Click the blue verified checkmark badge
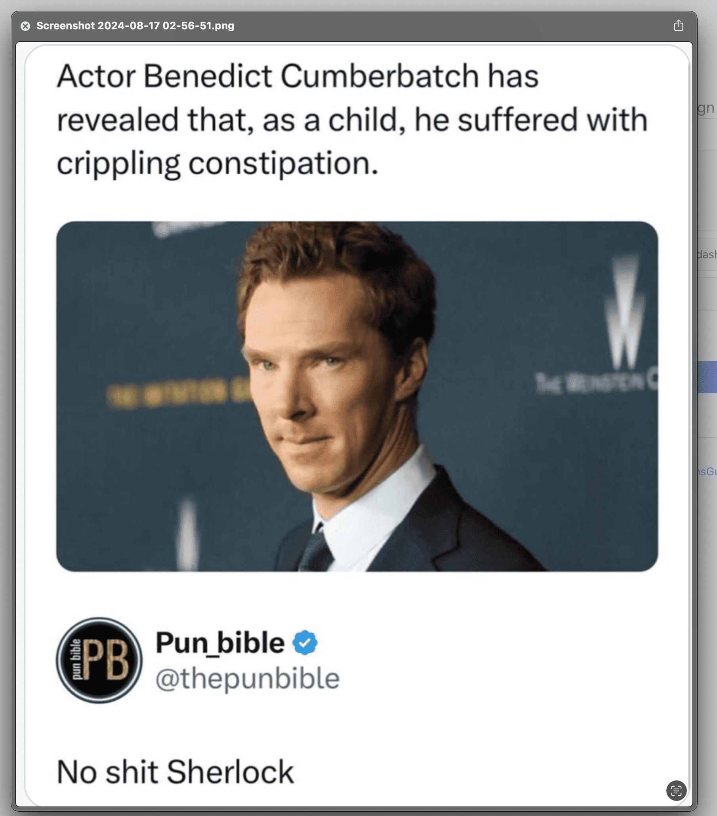Viewport: 717px width, 816px height. click(x=305, y=643)
